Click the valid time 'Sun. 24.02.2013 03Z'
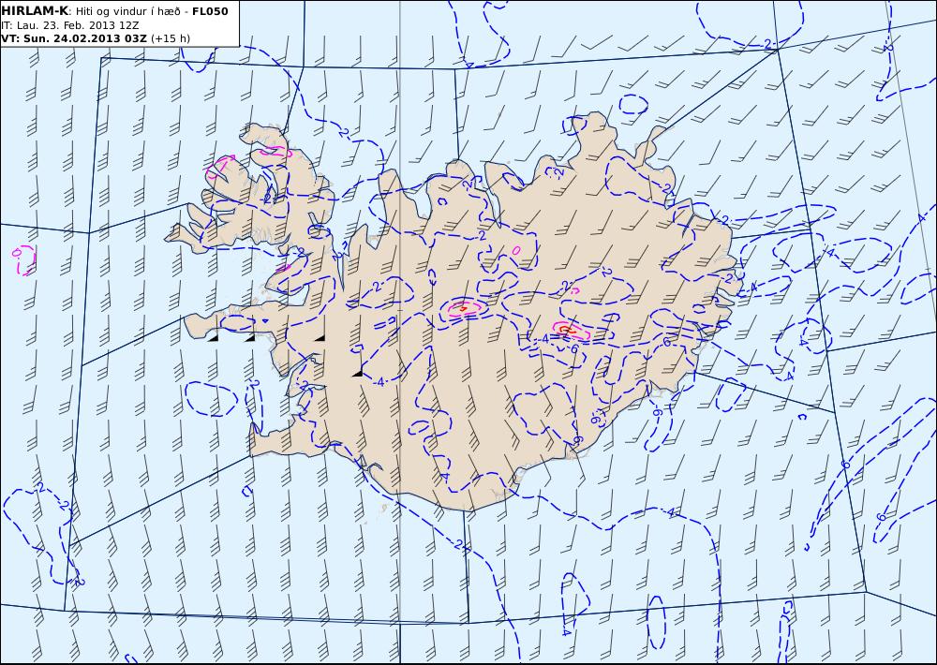This screenshot has width=937, height=665. 85,38
